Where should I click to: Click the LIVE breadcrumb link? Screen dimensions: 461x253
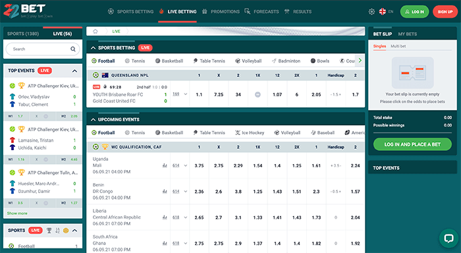tap(116, 32)
